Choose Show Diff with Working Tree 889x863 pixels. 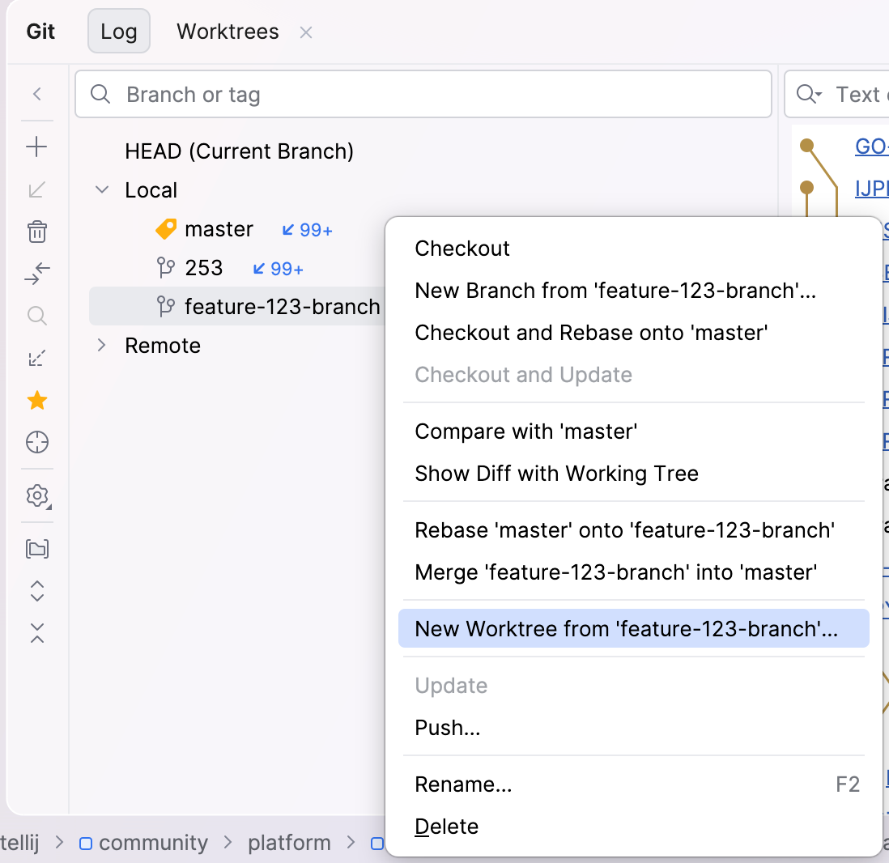[633, 473]
